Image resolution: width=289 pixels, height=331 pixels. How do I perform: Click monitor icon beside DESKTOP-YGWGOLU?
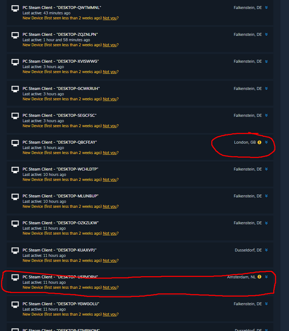[x=15, y=305]
